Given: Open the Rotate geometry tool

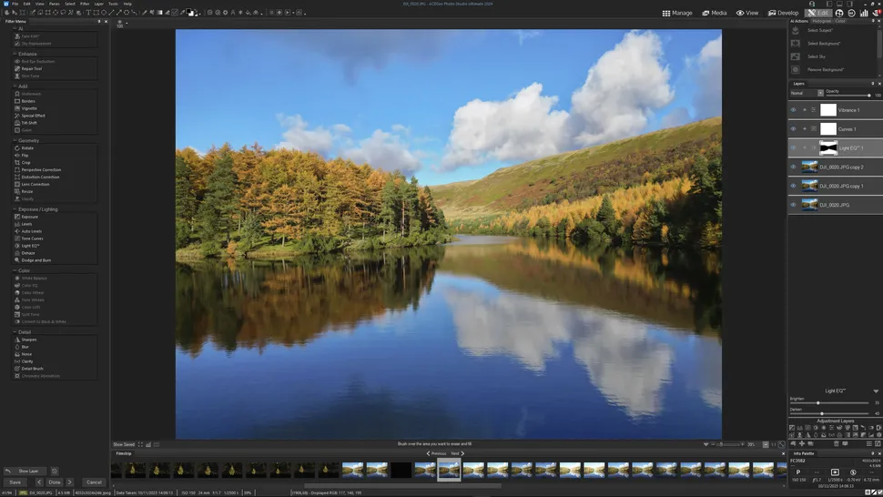Looking at the screenshot, I should [x=27, y=147].
